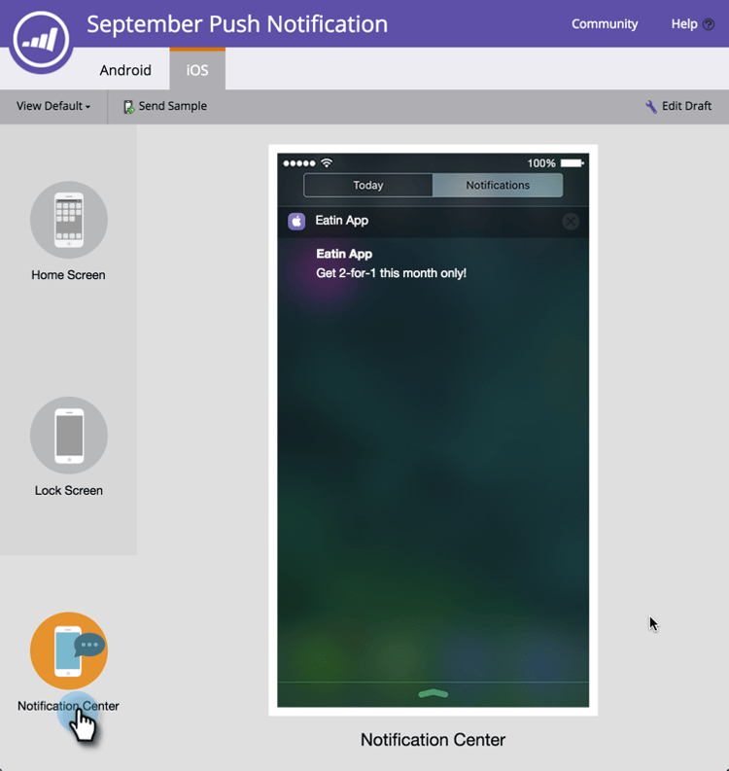Viewport: 729px width, 771px height.
Task: Select the Lock Screen preview icon
Action: (69, 436)
